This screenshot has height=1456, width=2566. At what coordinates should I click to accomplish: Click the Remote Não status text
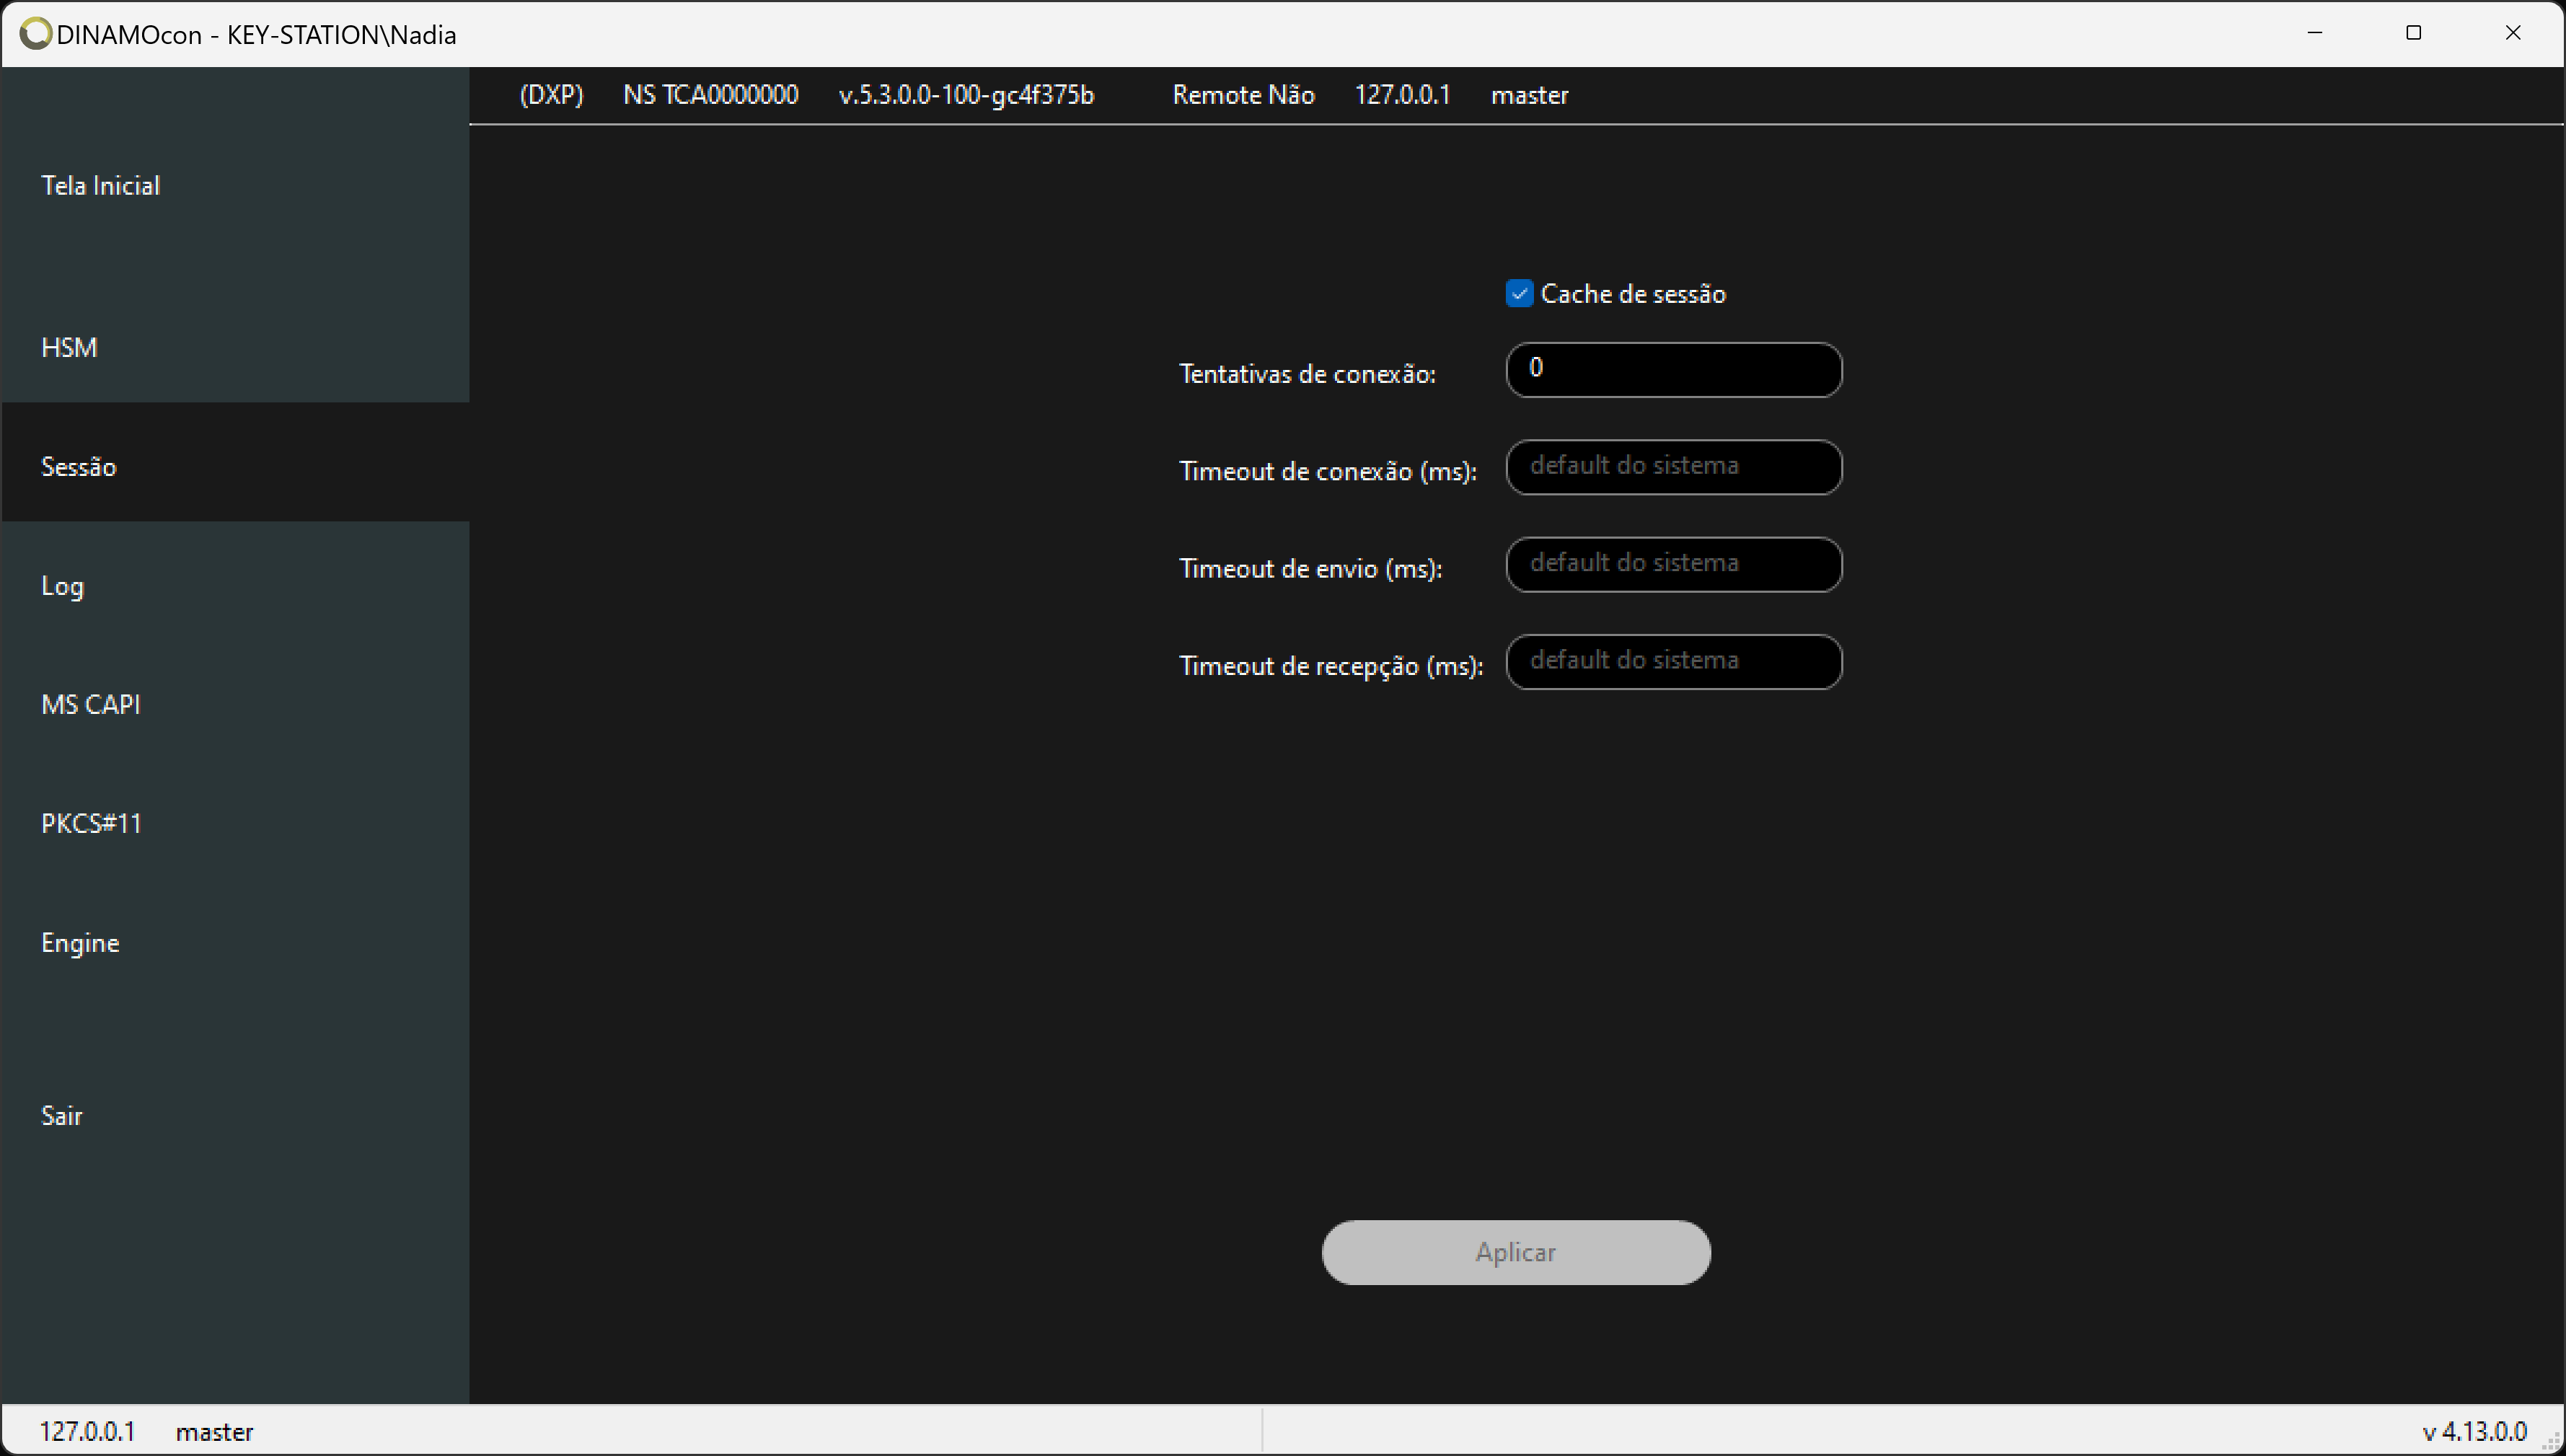click(1243, 95)
